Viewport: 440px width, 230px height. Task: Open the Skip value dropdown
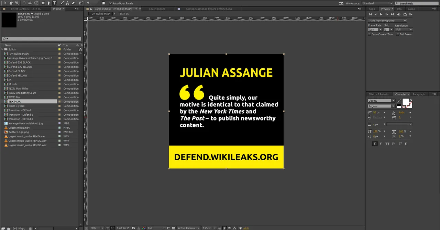tap(391, 30)
